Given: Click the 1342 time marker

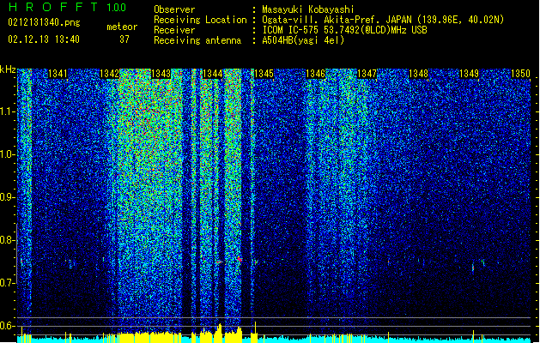Looking at the screenshot, I should [109, 74].
